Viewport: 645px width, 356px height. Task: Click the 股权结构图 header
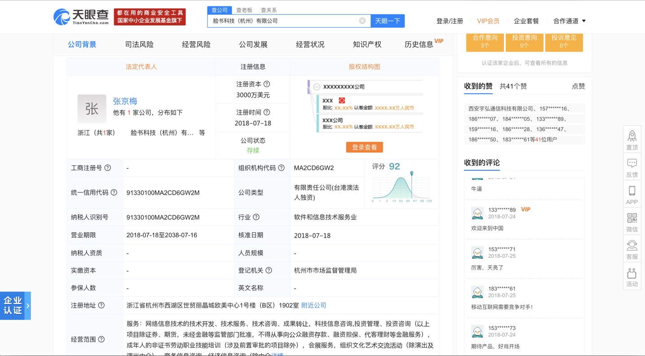click(364, 66)
